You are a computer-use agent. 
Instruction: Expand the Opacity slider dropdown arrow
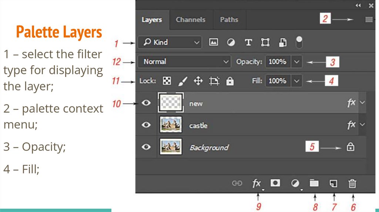coord(296,62)
